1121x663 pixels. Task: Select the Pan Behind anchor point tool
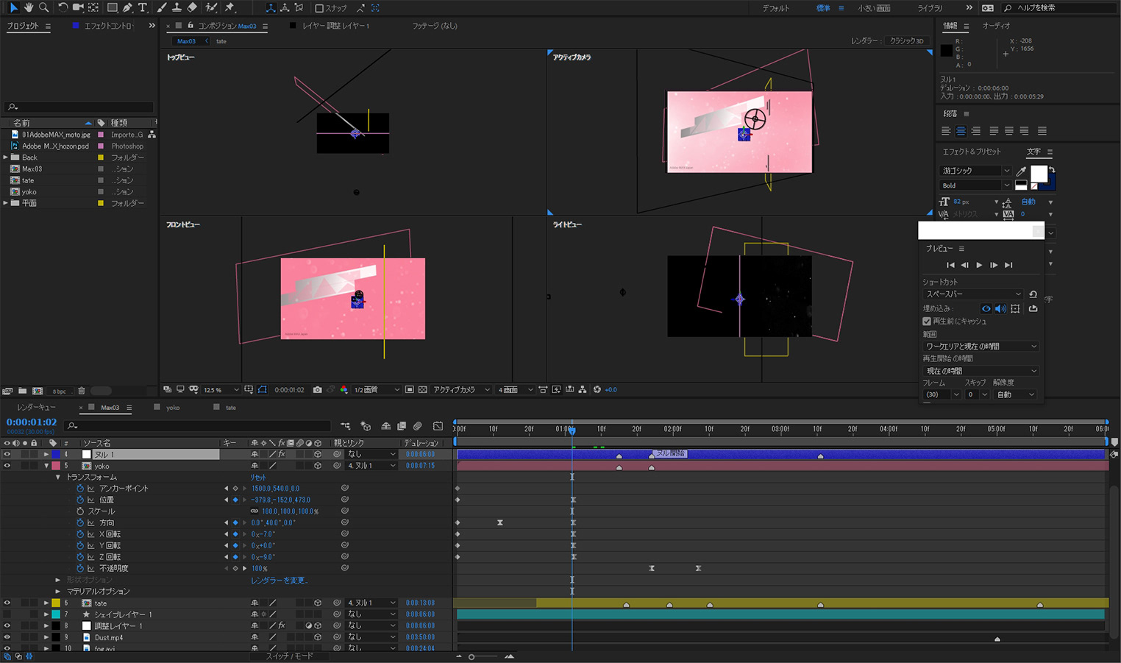93,7
